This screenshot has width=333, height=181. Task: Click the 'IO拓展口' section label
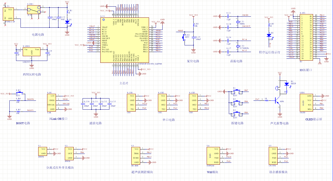tap(306, 70)
